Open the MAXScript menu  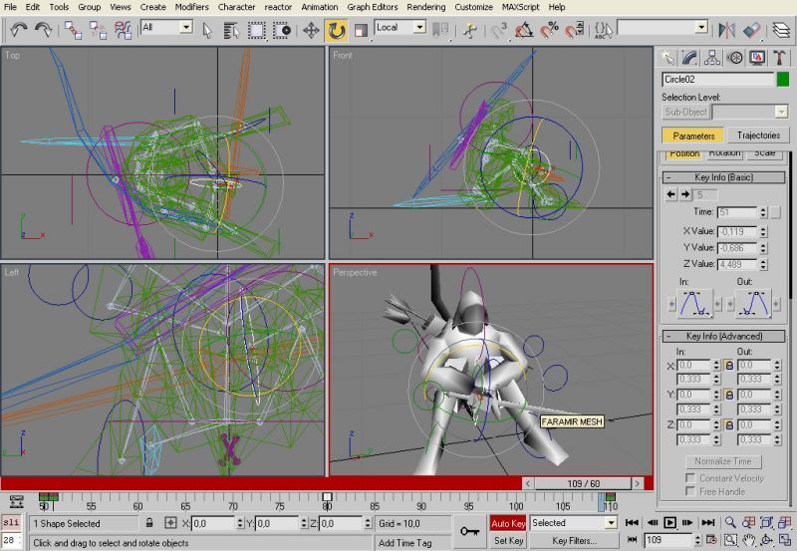point(520,7)
